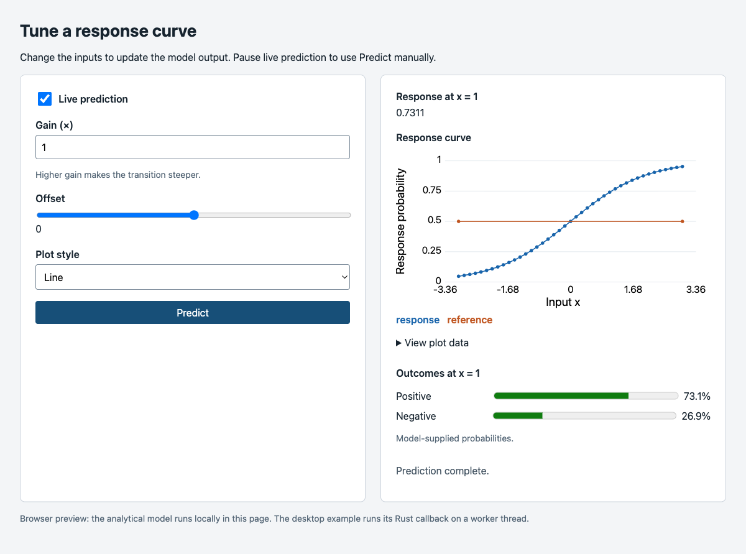Viewport: 746px width, 554px height.
Task: Click the reference line's right endpoint marker
Action: 683,221
